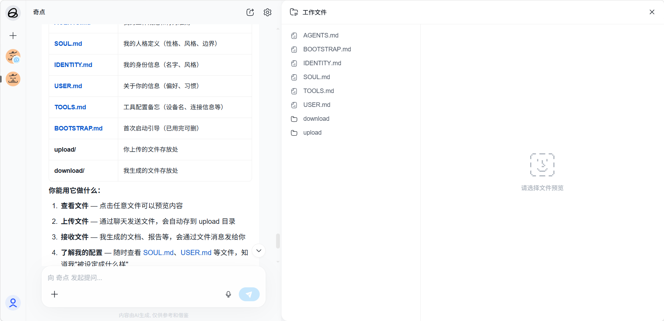Click the file icon next to BOOTSTRAP.md
Screen dimensions: 664x321
[x=294, y=49]
